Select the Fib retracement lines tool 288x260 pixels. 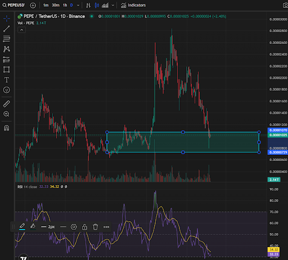[x=7, y=39]
